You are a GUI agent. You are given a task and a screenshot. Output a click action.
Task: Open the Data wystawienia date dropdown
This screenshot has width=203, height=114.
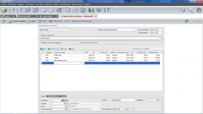(162, 30)
